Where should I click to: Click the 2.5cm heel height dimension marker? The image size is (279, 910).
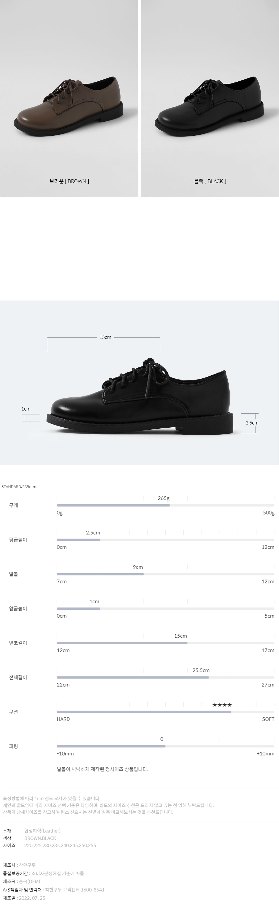click(252, 423)
